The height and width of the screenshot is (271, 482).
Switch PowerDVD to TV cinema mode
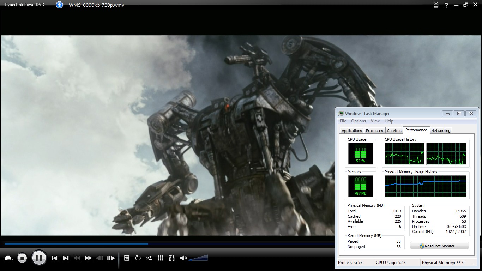tap(436, 5)
